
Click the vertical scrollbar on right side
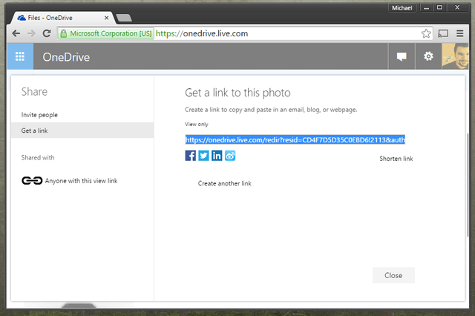tap(468, 185)
